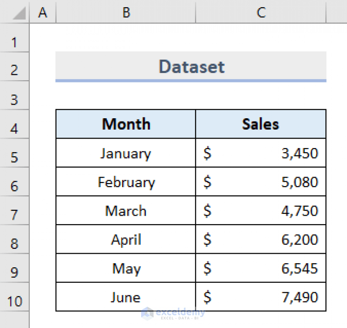Click the June cell
This screenshot has height=328, width=347.
pyautogui.click(x=126, y=297)
